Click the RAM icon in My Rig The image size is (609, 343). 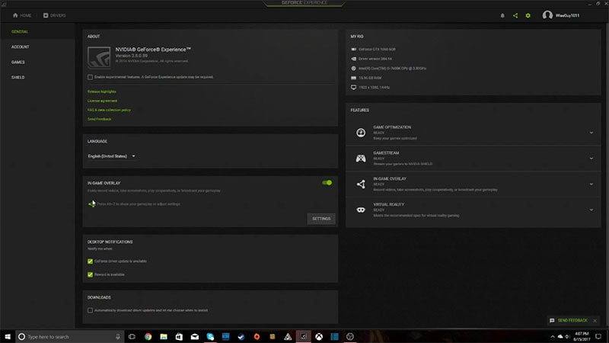(x=353, y=78)
